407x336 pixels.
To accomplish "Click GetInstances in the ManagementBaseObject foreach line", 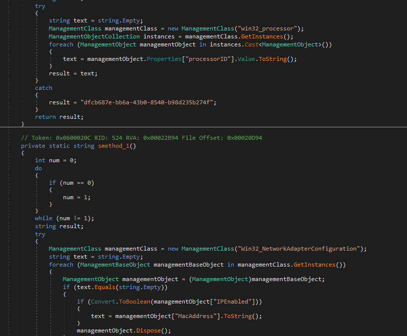I will 314,265.
